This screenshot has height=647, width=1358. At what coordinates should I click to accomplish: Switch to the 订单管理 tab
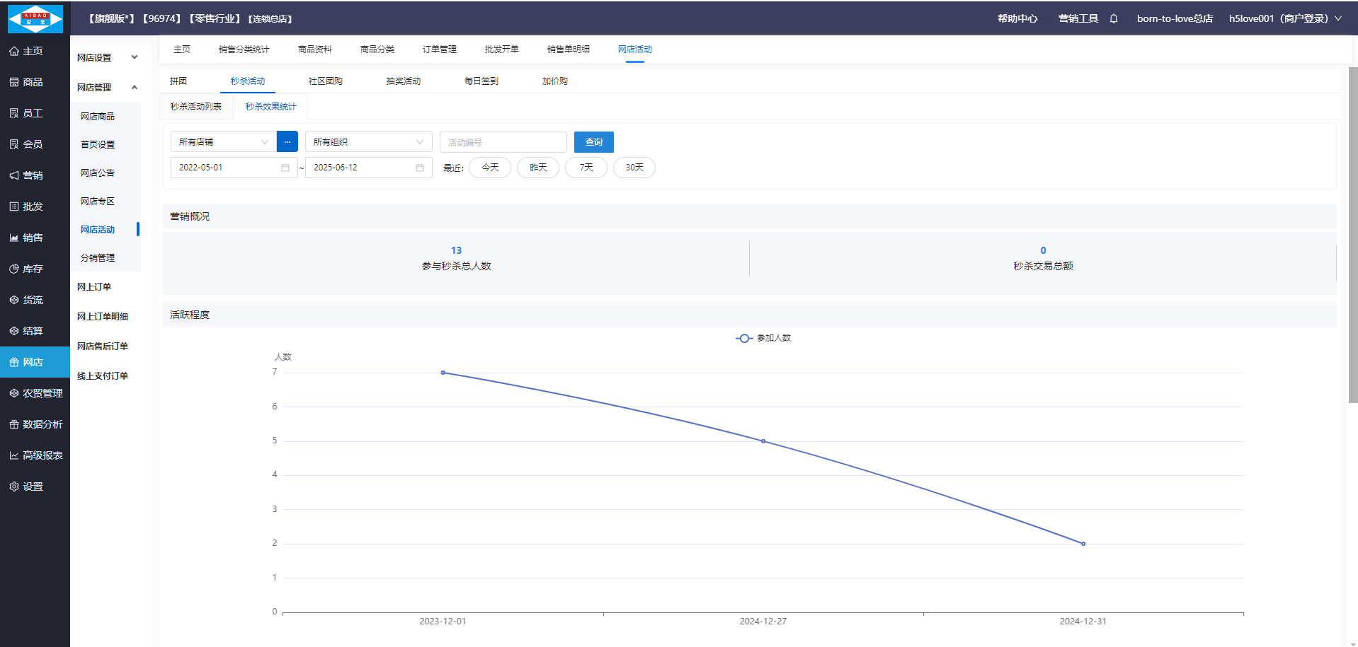pyautogui.click(x=439, y=49)
